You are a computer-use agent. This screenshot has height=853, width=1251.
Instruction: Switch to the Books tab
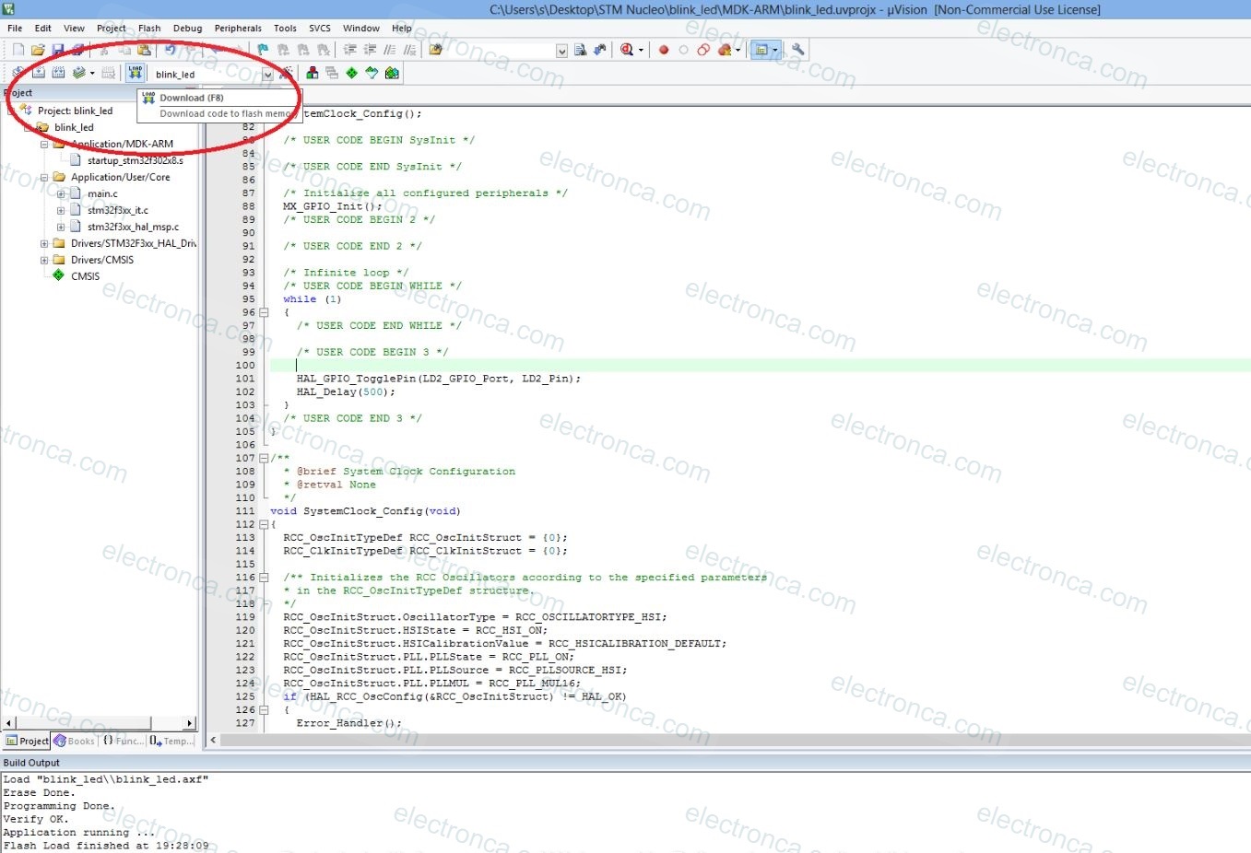[75, 741]
